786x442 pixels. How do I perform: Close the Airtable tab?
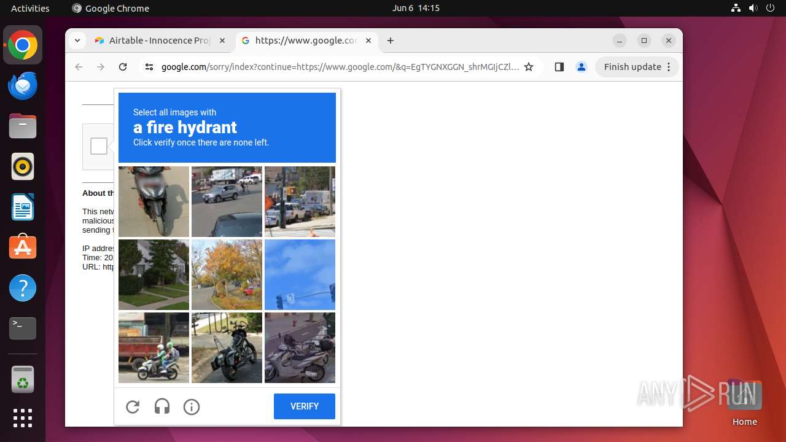pyautogui.click(x=222, y=41)
